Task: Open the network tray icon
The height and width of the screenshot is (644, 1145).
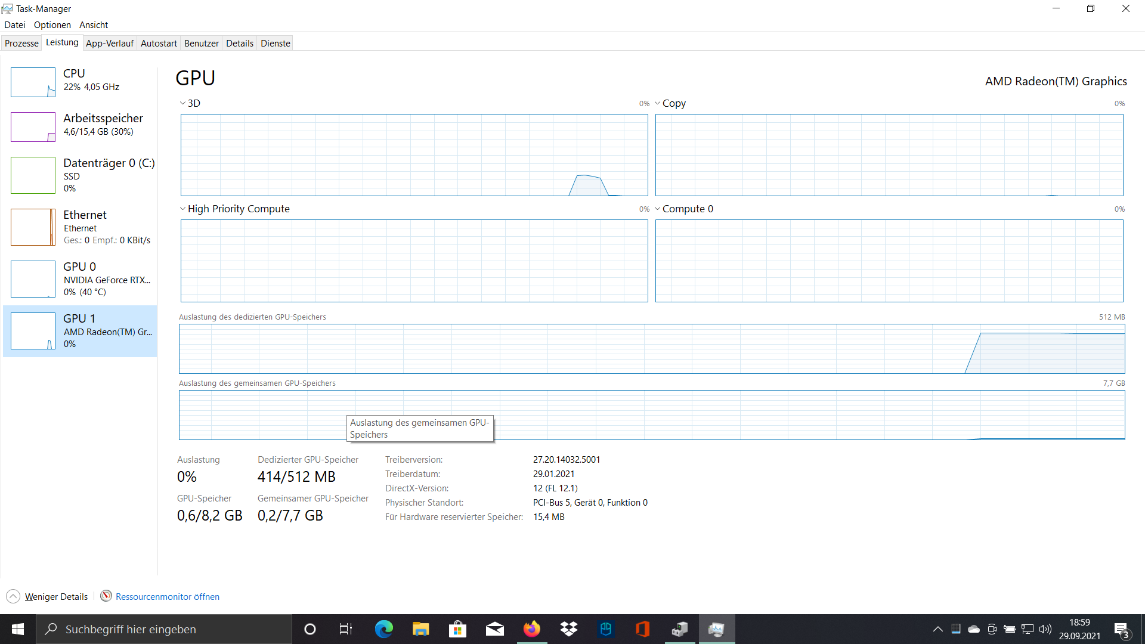Action: coord(1028,629)
